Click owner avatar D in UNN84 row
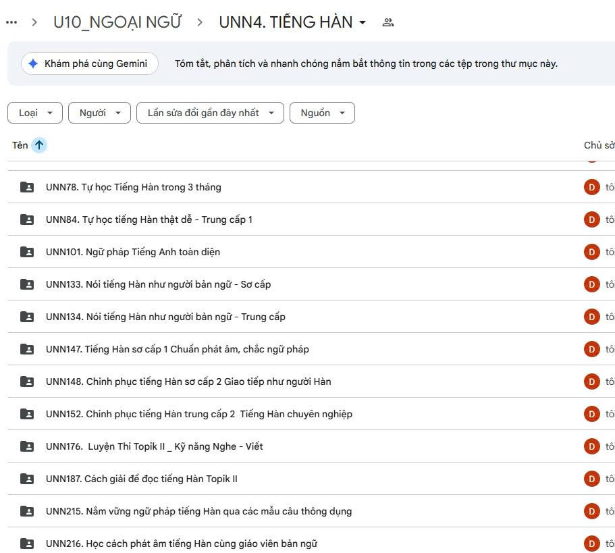 pyautogui.click(x=592, y=219)
